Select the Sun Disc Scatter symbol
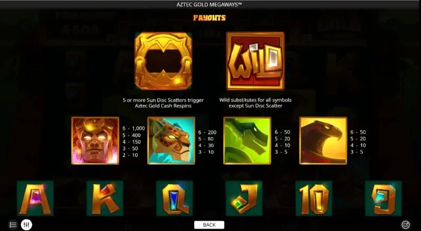Screen dimensions: 421x231 (163, 61)
